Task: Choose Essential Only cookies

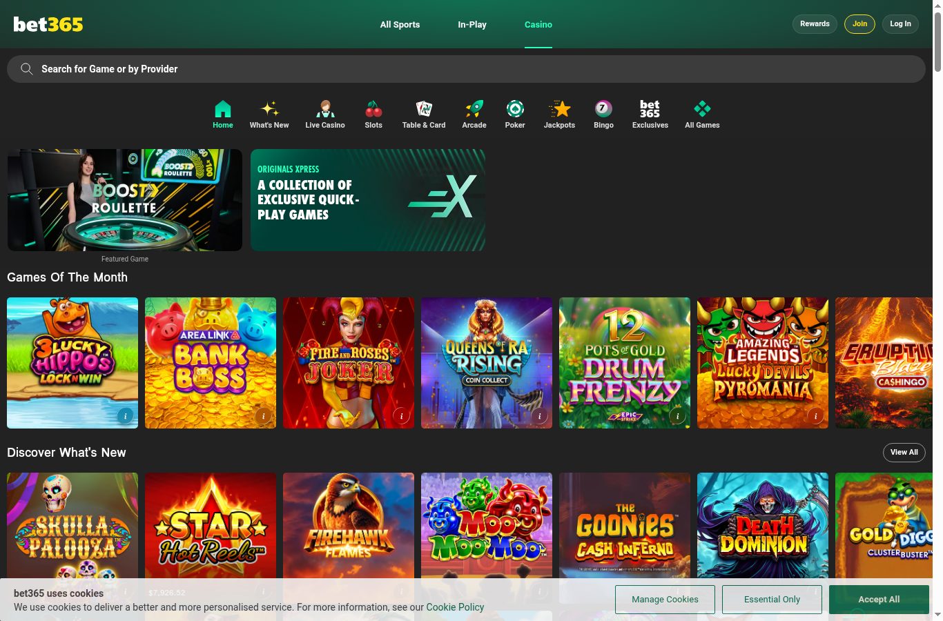Action: coord(772,600)
